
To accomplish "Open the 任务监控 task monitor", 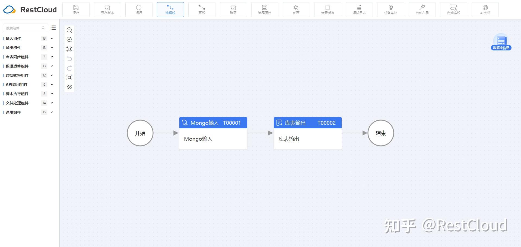I will coord(390,9).
